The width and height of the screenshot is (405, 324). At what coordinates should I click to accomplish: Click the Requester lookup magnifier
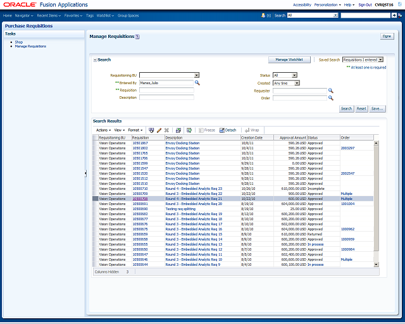click(x=330, y=90)
